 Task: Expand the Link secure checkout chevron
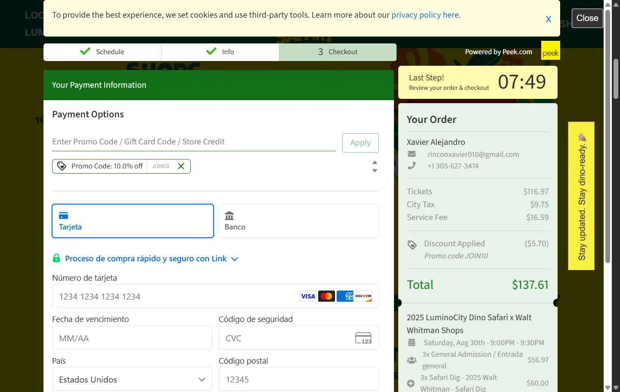[x=235, y=259]
